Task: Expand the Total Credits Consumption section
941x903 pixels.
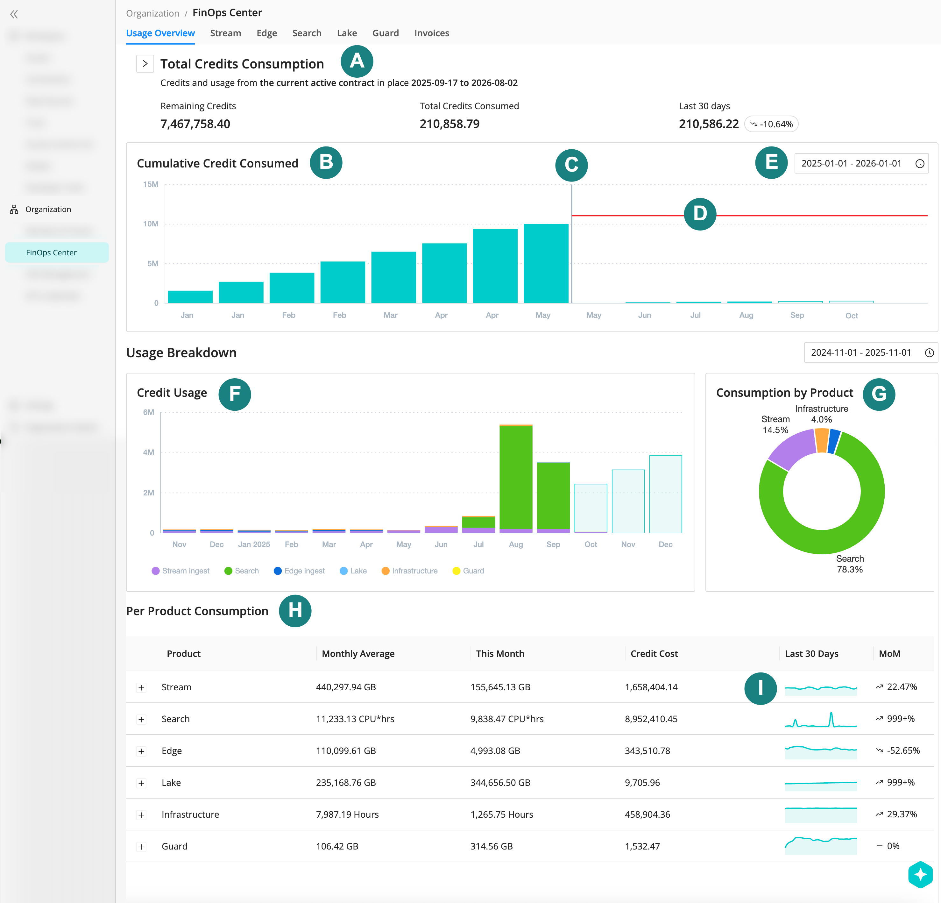Action: click(x=145, y=64)
